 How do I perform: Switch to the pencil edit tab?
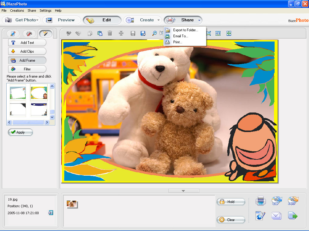(13, 34)
